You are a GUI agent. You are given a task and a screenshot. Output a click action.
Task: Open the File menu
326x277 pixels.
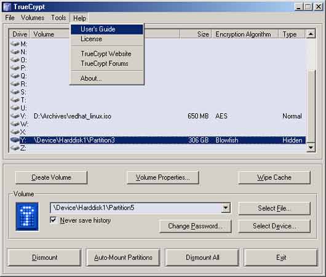point(10,18)
